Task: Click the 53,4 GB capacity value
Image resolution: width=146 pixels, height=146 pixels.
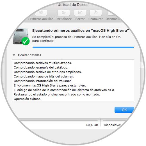Action: (92, 125)
